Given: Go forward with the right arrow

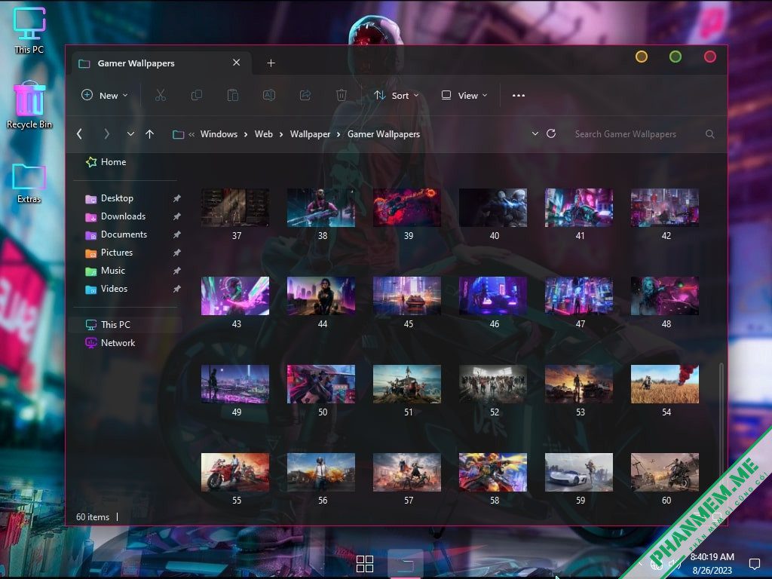Looking at the screenshot, I should tap(106, 134).
